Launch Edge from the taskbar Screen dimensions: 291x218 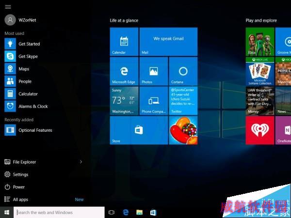(126, 213)
